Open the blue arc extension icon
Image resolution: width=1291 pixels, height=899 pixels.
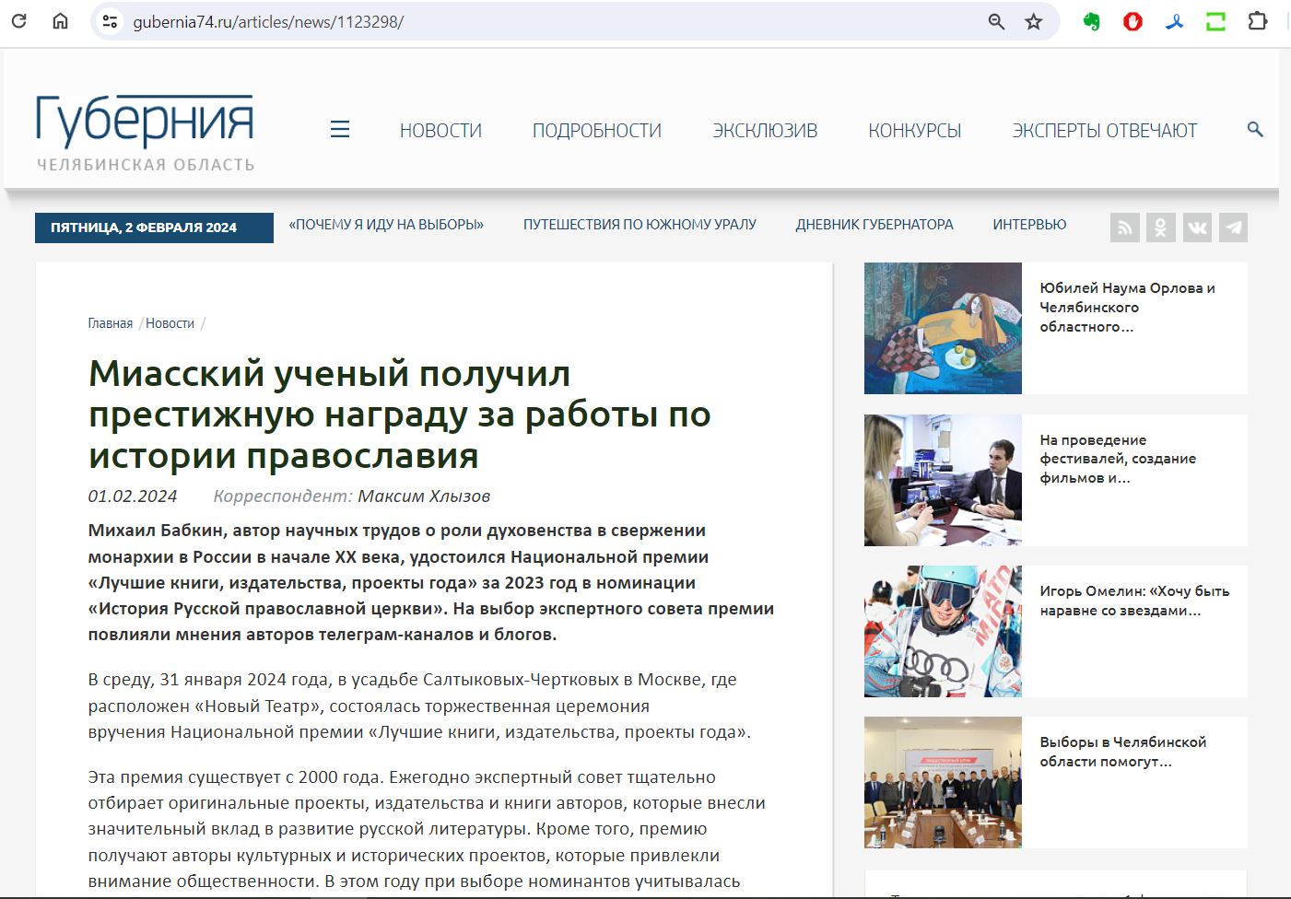1174,21
